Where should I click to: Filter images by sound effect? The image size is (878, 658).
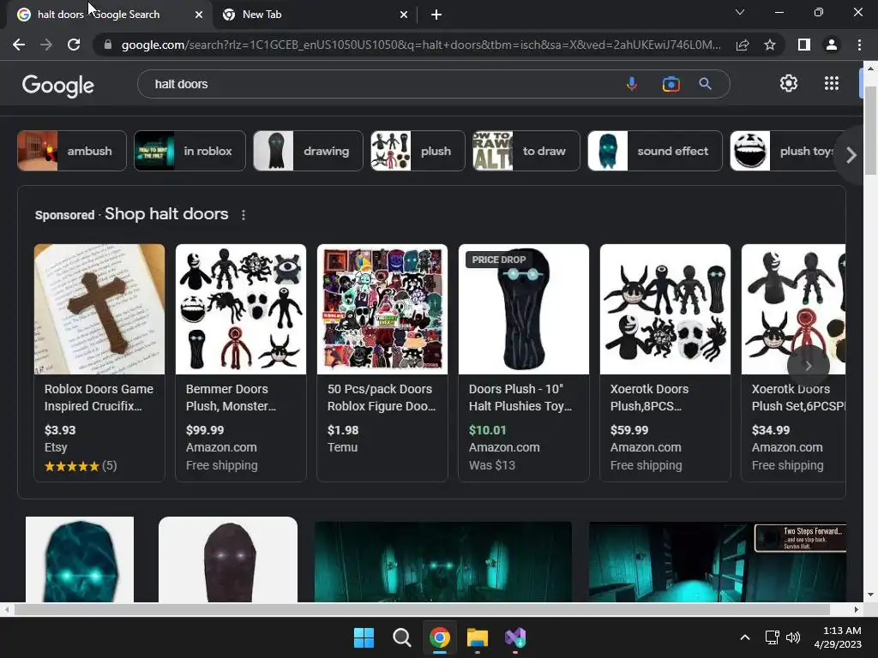pos(655,151)
